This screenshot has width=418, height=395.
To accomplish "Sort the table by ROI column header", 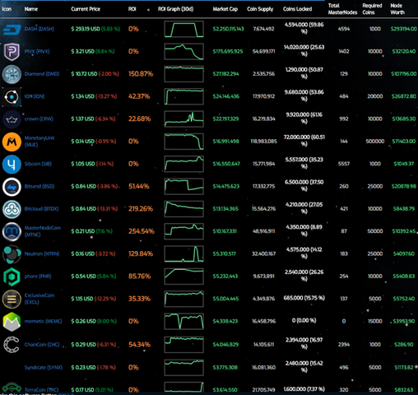I will (x=132, y=9).
